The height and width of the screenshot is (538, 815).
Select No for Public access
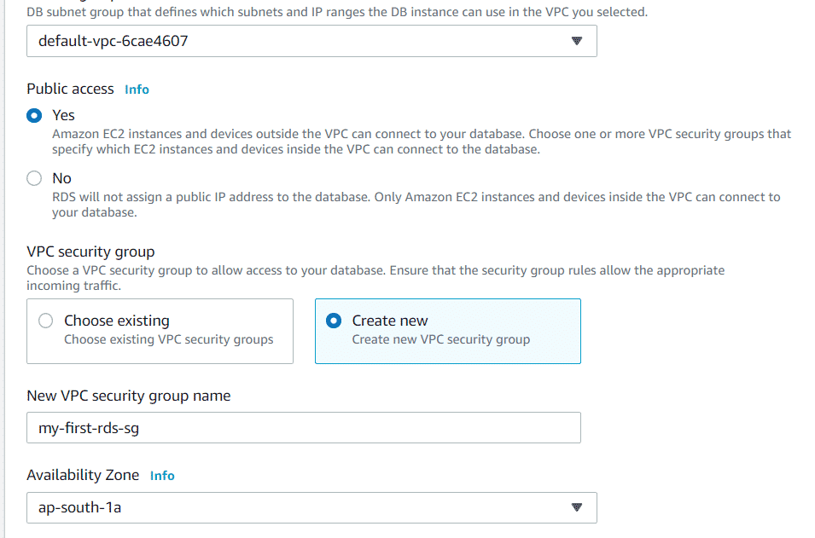pyautogui.click(x=34, y=179)
